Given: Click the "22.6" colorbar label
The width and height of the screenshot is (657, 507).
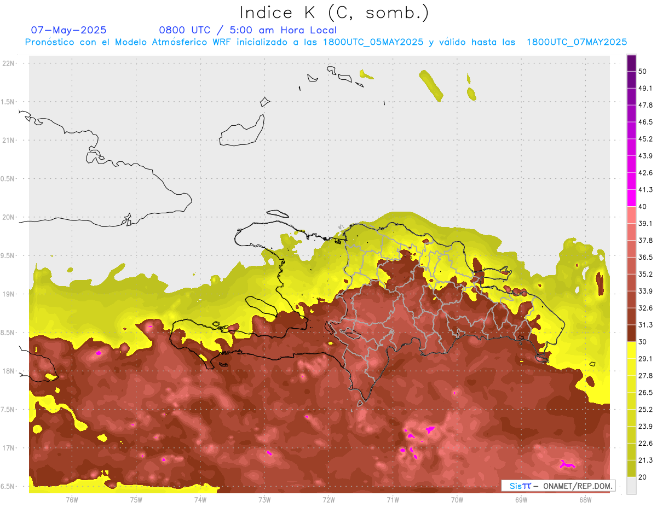Looking at the screenshot, I should point(645,444).
